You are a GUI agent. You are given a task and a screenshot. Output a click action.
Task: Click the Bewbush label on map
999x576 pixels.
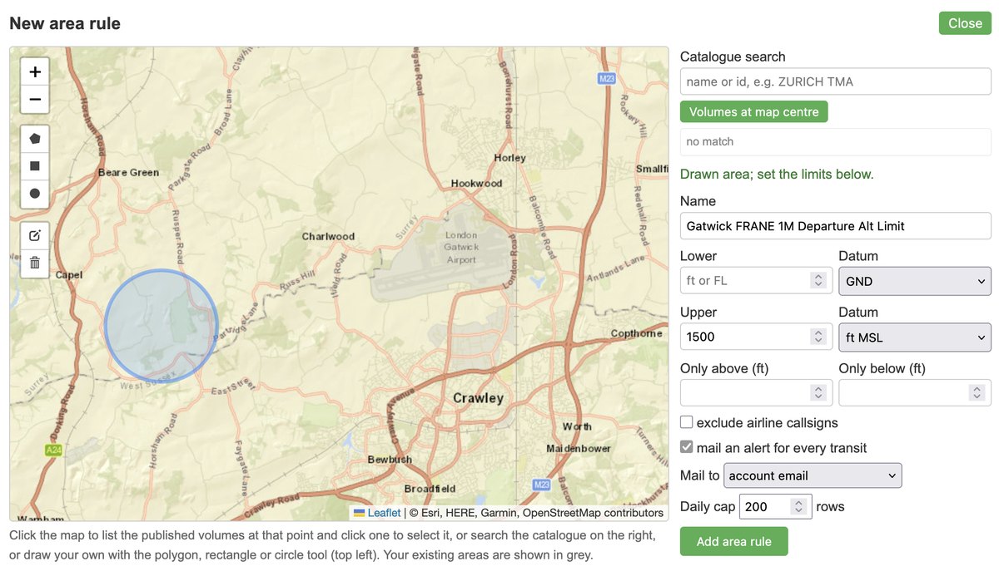coord(390,459)
